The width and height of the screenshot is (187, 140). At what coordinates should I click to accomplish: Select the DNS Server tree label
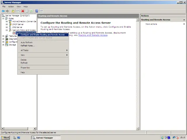(17, 27)
